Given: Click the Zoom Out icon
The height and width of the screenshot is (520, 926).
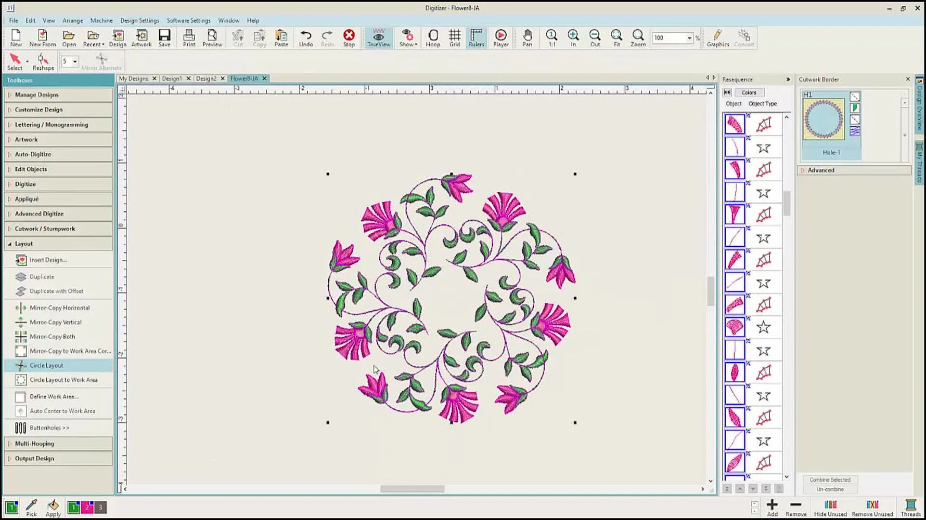Looking at the screenshot, I should [595, 38].
